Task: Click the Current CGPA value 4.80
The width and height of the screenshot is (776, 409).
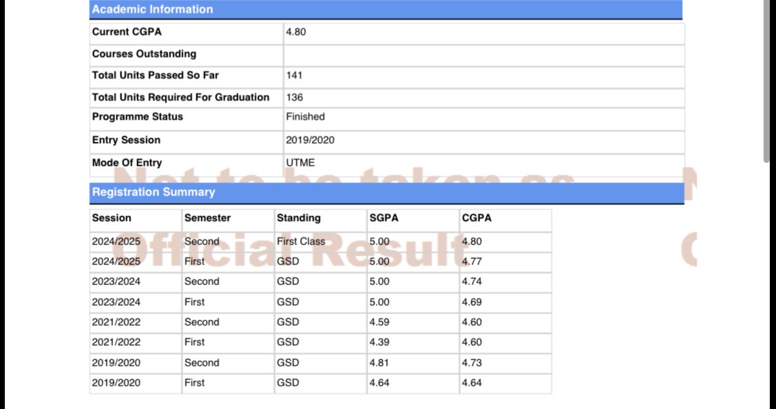Action: click(x=296, y=32)
